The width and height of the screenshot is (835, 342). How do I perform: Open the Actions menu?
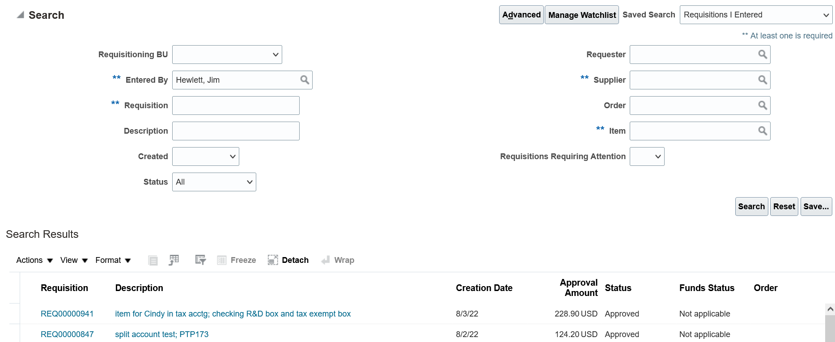[34, 260]
